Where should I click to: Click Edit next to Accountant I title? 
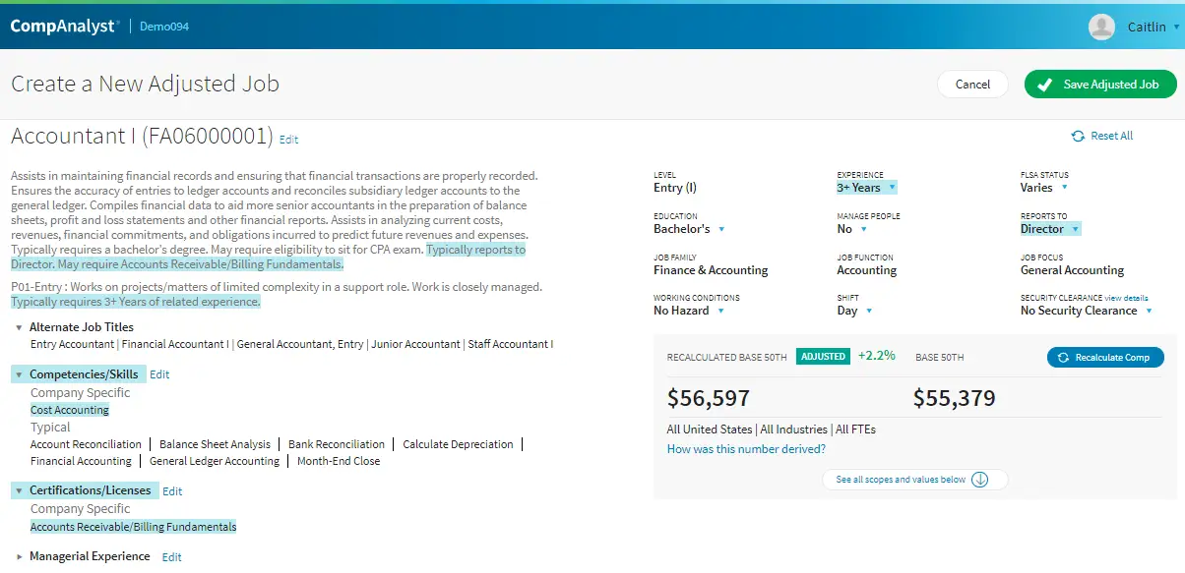[288, 140]
